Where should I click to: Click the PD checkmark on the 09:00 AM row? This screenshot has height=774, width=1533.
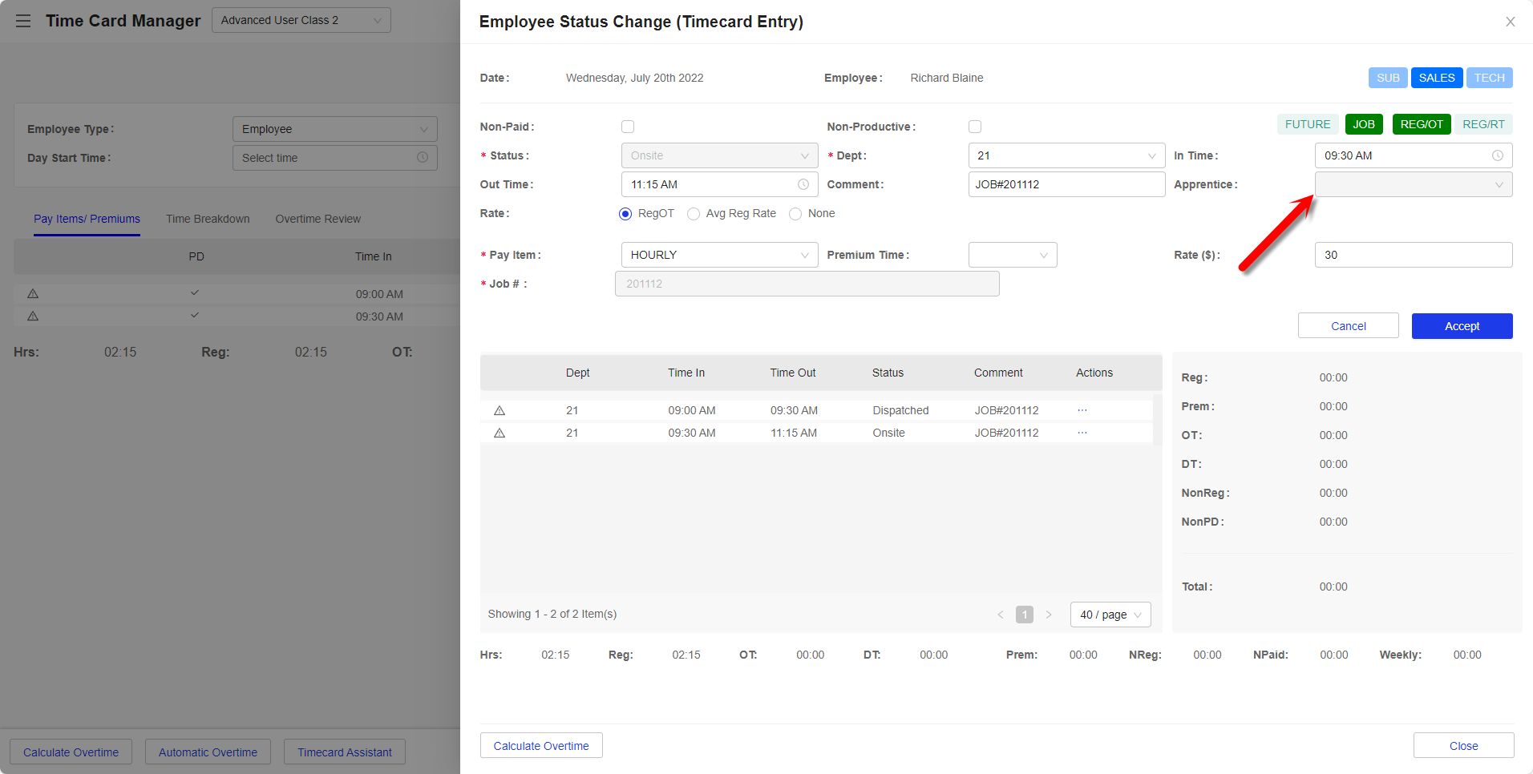point(195,293)
